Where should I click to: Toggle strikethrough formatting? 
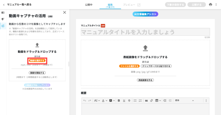pyautogui.click(x=129, y=100)
